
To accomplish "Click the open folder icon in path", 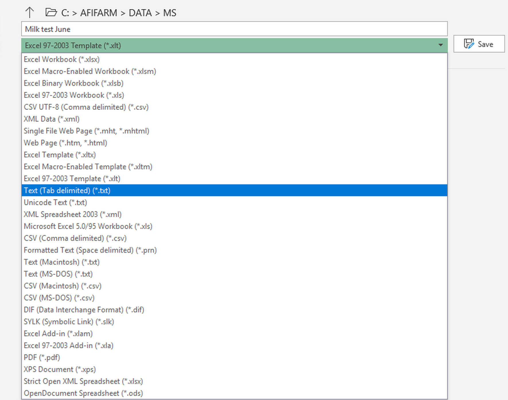I will [51, 12].
